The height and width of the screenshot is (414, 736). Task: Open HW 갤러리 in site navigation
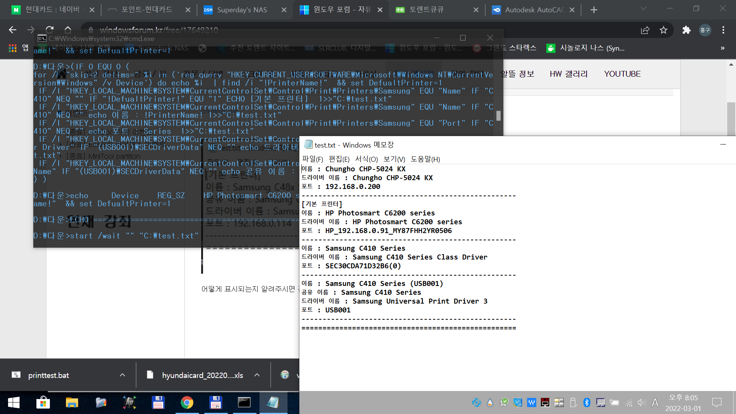[568, 74]
